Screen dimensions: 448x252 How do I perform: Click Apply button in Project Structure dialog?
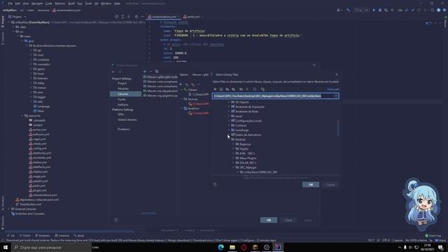tap(308, 220)
